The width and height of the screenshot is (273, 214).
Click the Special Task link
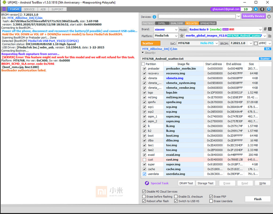click(160, 183)
